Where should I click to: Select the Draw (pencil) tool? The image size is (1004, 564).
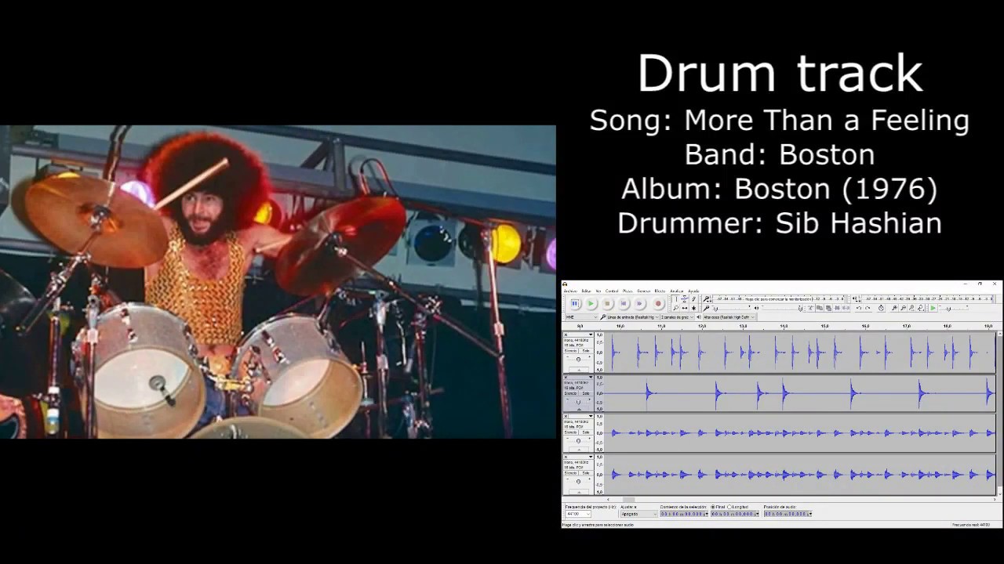(694, 299)
